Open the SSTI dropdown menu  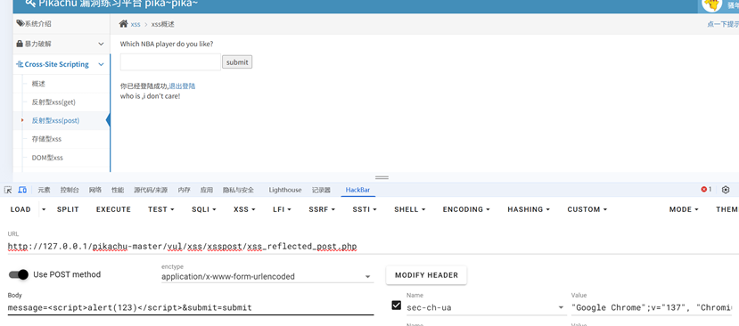[x=365, y=209]
